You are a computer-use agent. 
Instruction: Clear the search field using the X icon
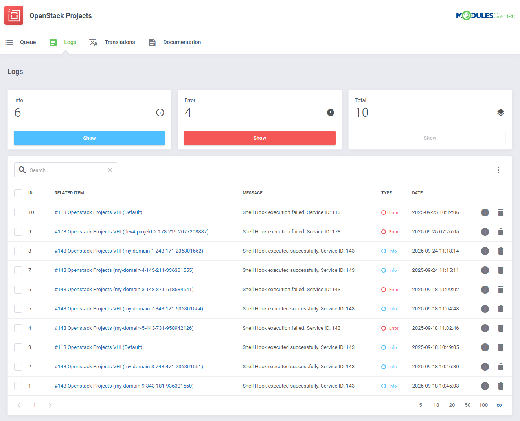click(x=110, y=170)
